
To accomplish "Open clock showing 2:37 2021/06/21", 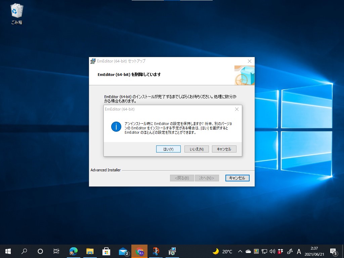I will [x=314, y=251].
